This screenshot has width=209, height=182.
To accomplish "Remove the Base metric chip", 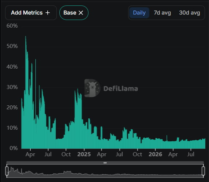I will [x=74, y=13].
